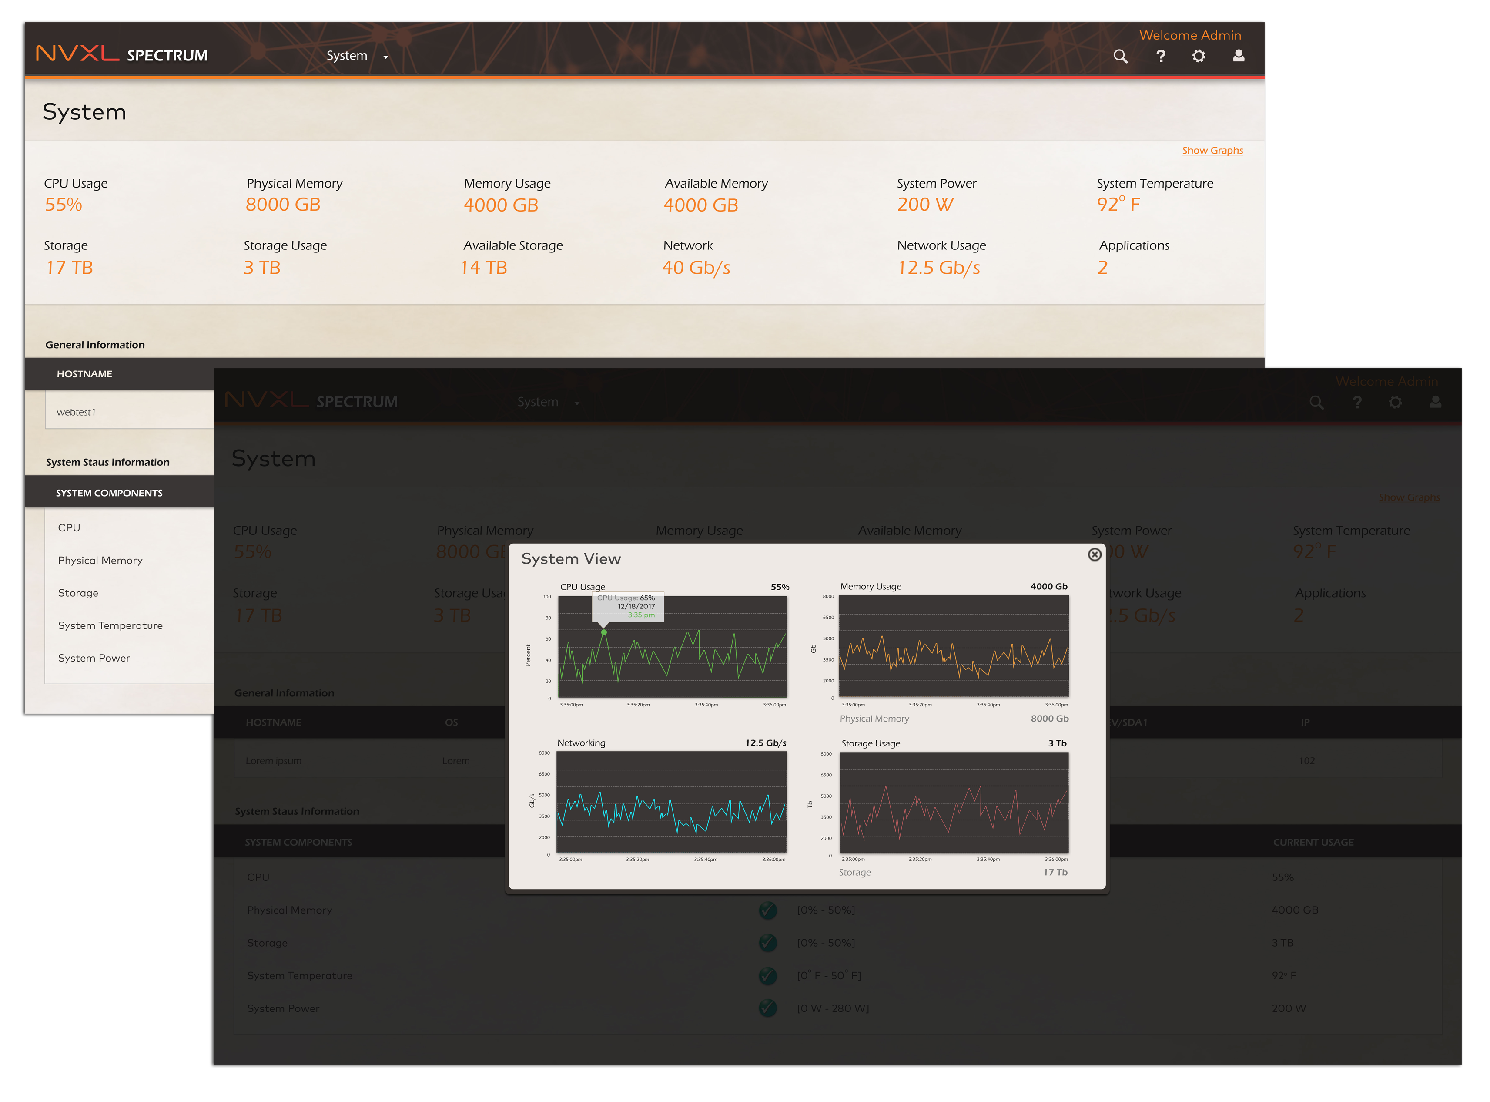
Task: Click the 14 TB Available Storage value
Action: 484,268
